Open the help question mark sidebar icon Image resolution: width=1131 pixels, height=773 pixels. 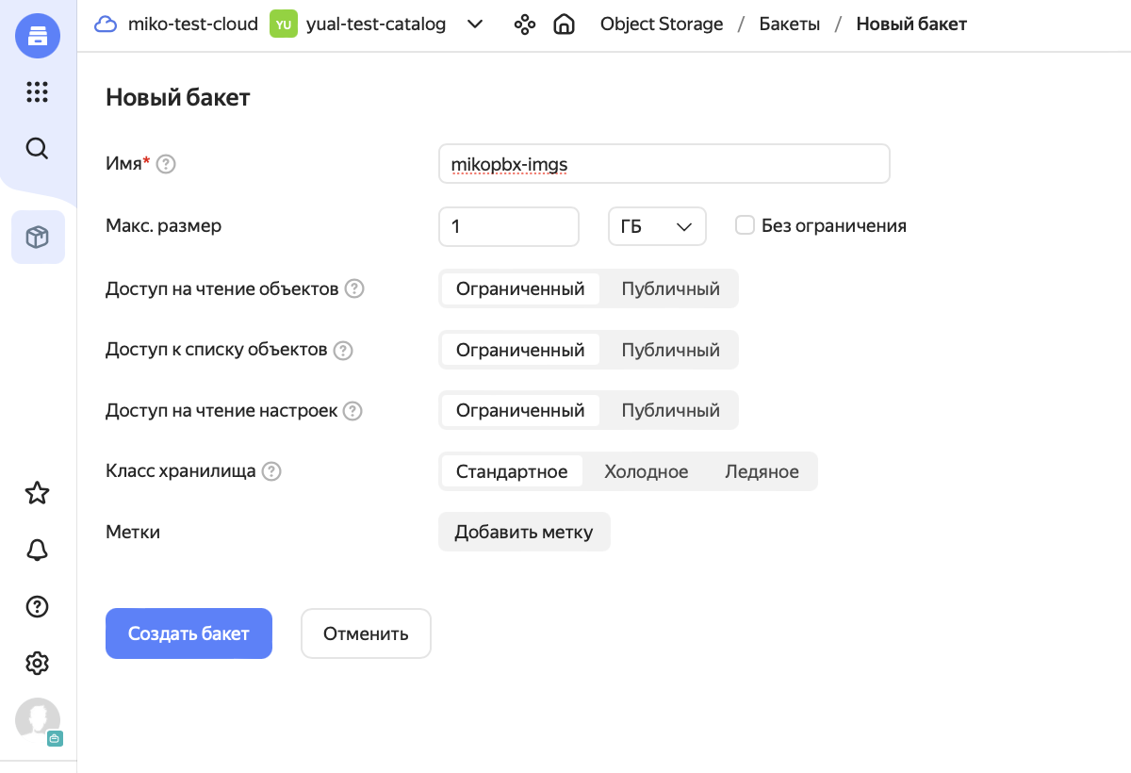click(38, 606)
